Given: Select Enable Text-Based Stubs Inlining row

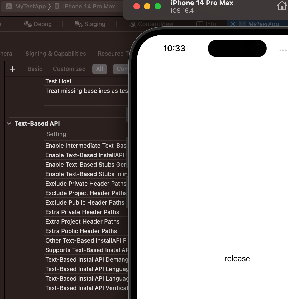Looking at the screenshot, I should [x=87, y=174].
